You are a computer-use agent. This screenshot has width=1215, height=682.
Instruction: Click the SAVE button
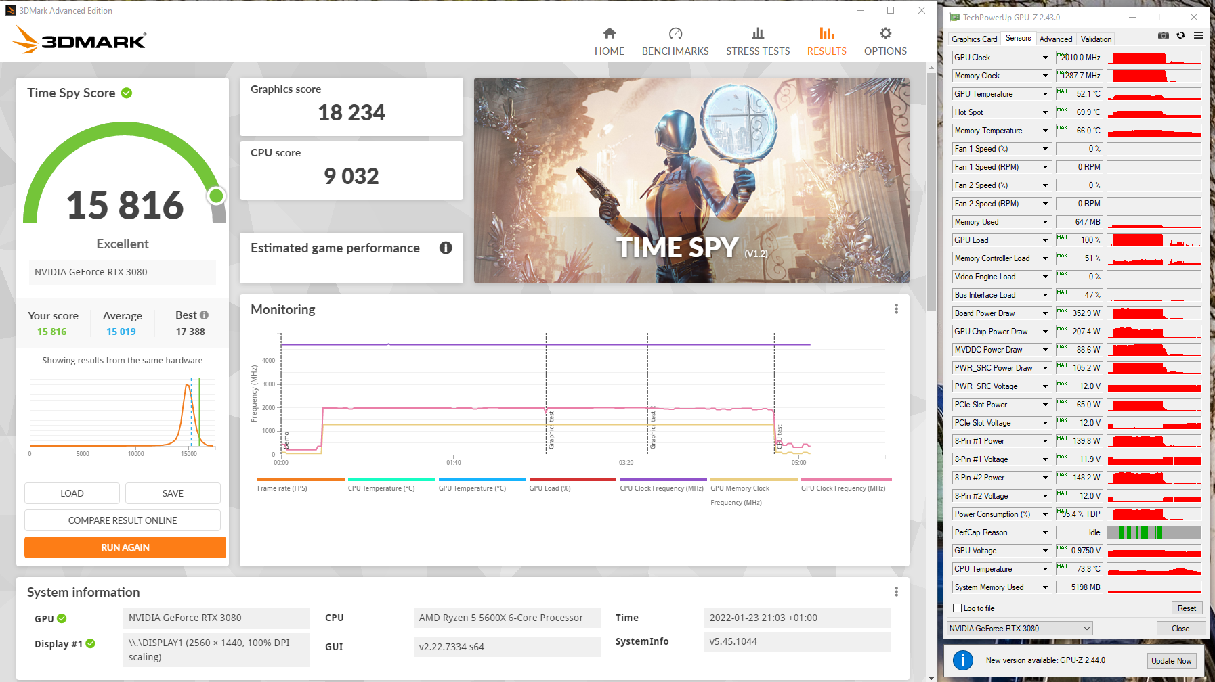(x=173, y=493)
